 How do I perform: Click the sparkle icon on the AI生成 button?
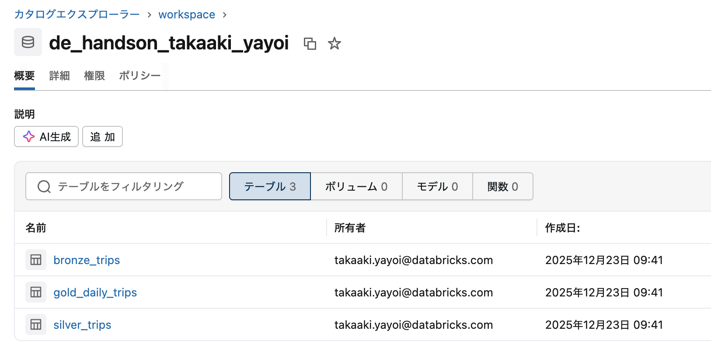(x=28, y=136)
